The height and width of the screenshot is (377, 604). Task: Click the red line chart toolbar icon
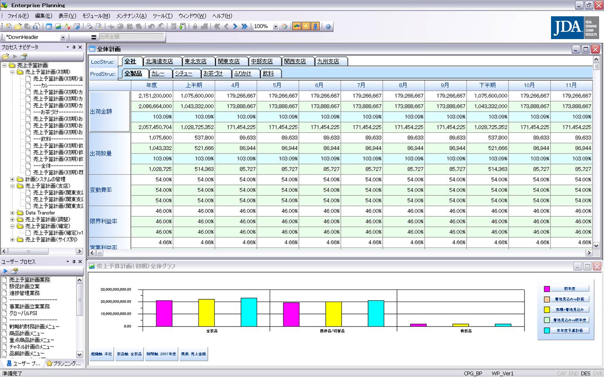click(x=68, y=26)
